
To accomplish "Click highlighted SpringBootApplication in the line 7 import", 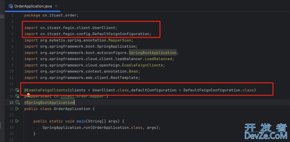I will point(153,53).
